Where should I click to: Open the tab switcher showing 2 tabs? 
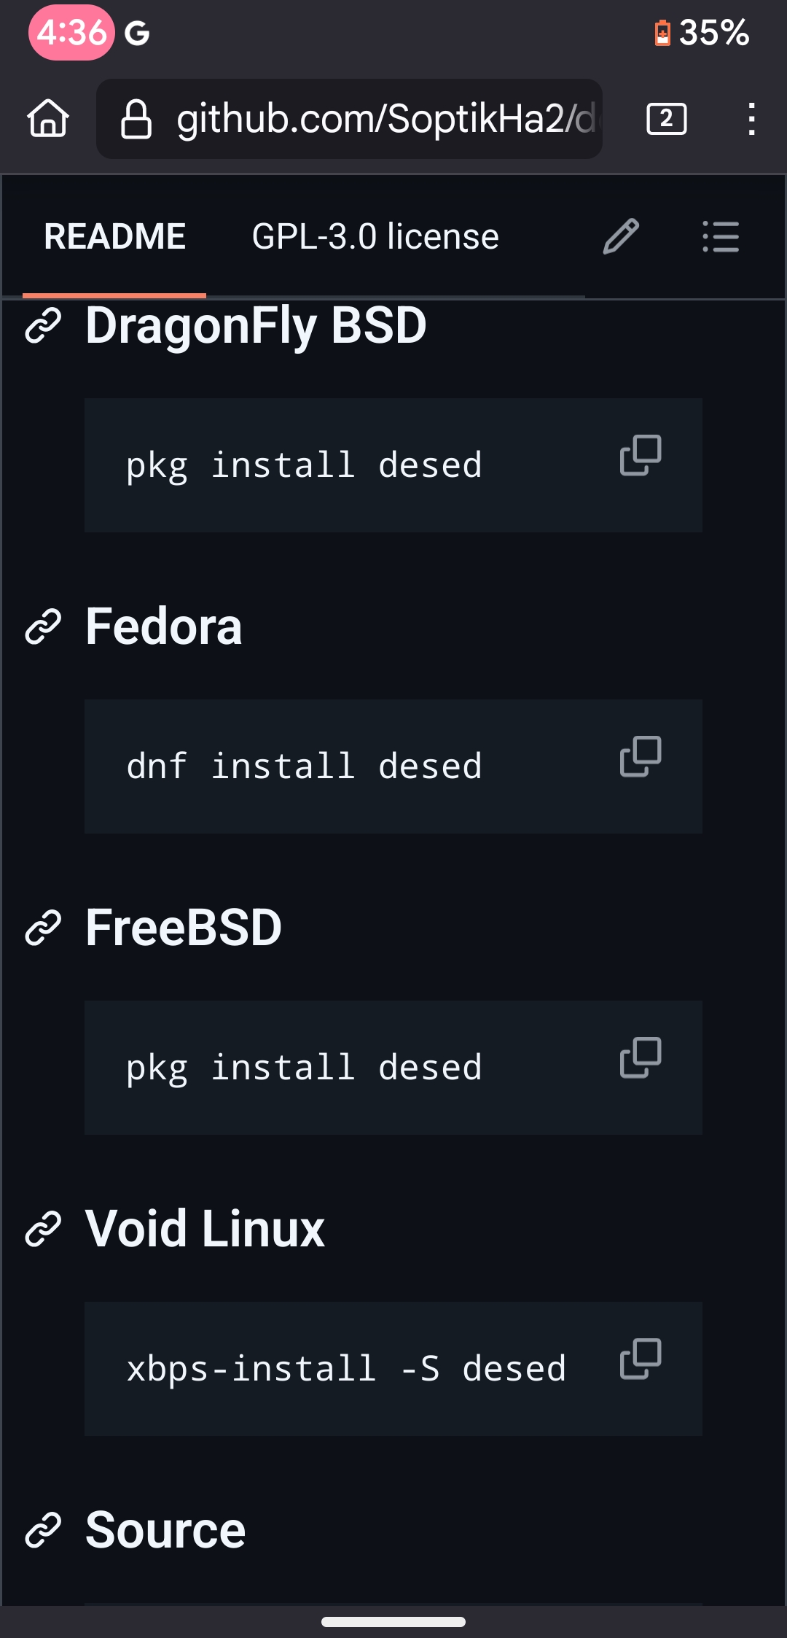(x=666, y=119)
